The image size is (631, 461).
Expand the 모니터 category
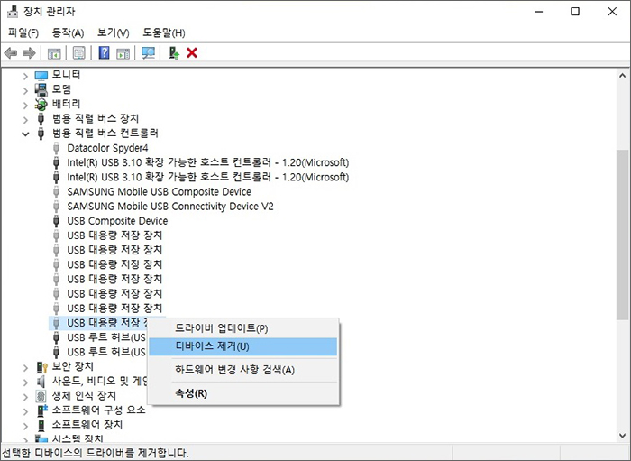click(x=25, y=75)
